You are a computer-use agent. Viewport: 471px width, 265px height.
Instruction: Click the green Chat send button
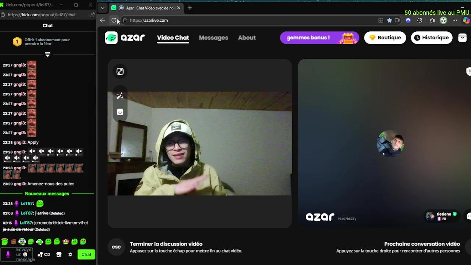(86, 254)
